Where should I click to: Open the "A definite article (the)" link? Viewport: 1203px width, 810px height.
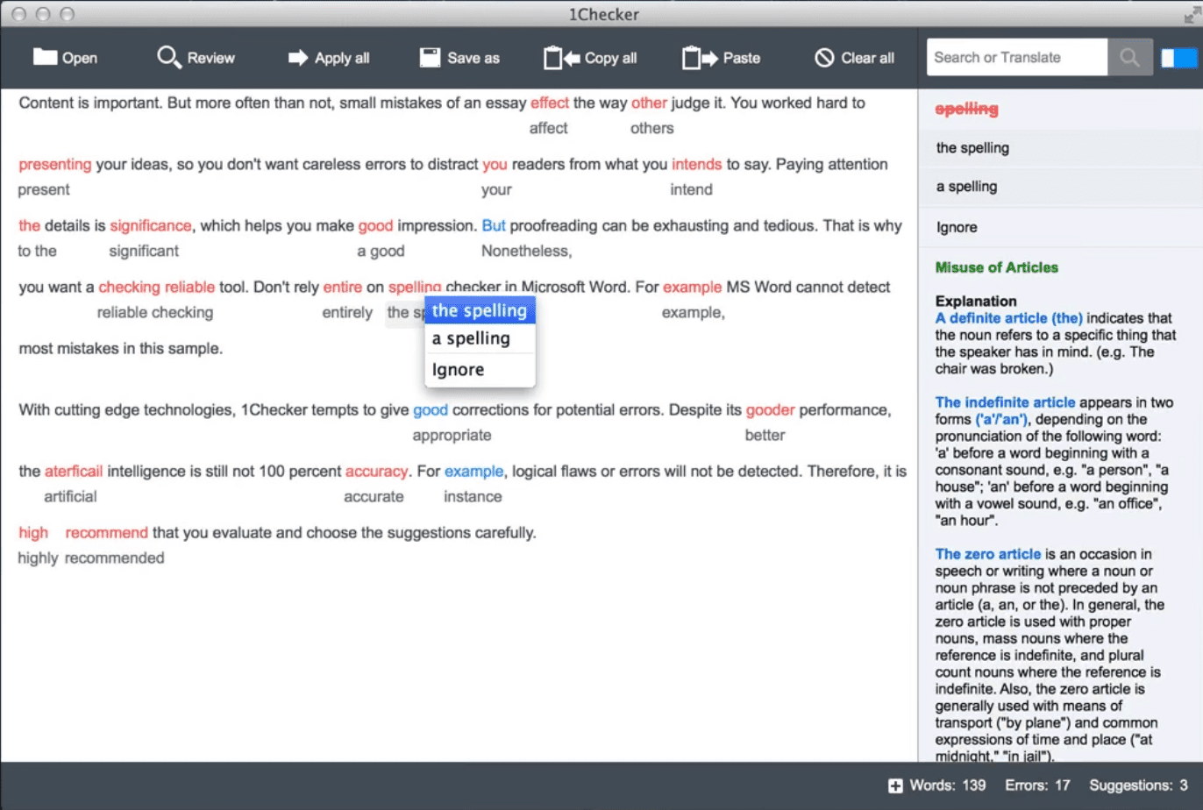point(1008,318)
